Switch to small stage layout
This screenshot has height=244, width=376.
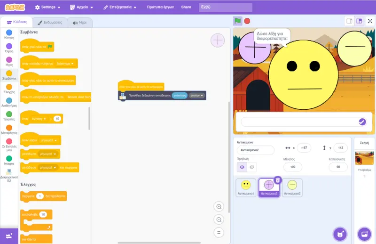[349, 21]
